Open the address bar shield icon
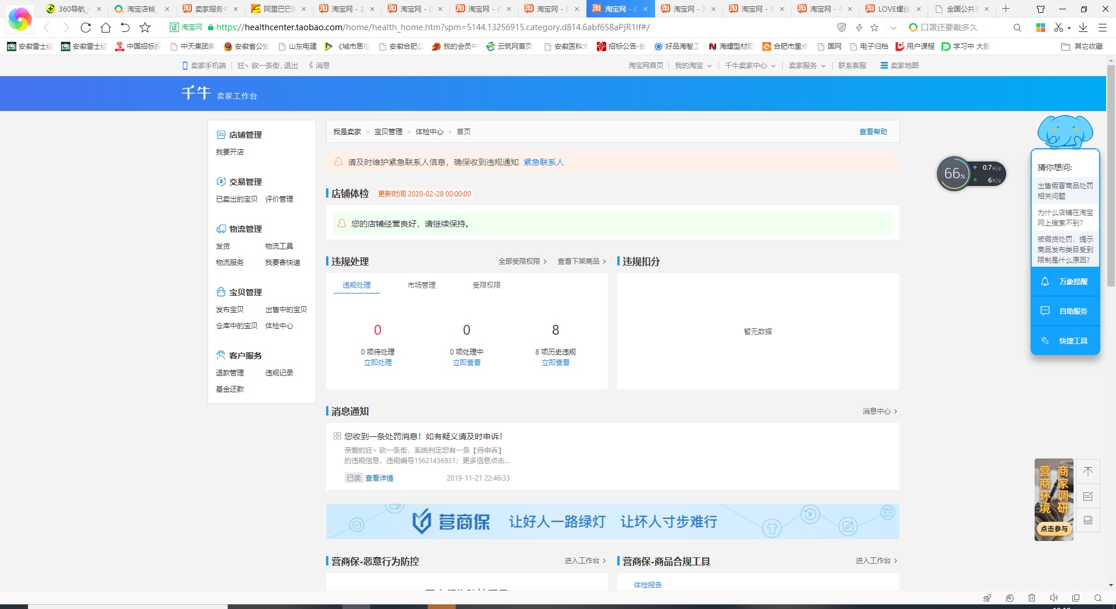Viewport: 1116px width, 609px height. (x=841, y=27)
